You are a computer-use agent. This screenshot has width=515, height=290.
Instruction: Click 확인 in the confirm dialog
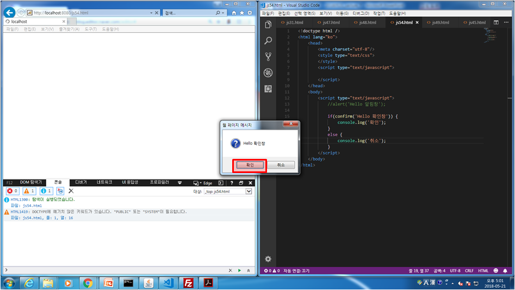[x=250, y=165]
